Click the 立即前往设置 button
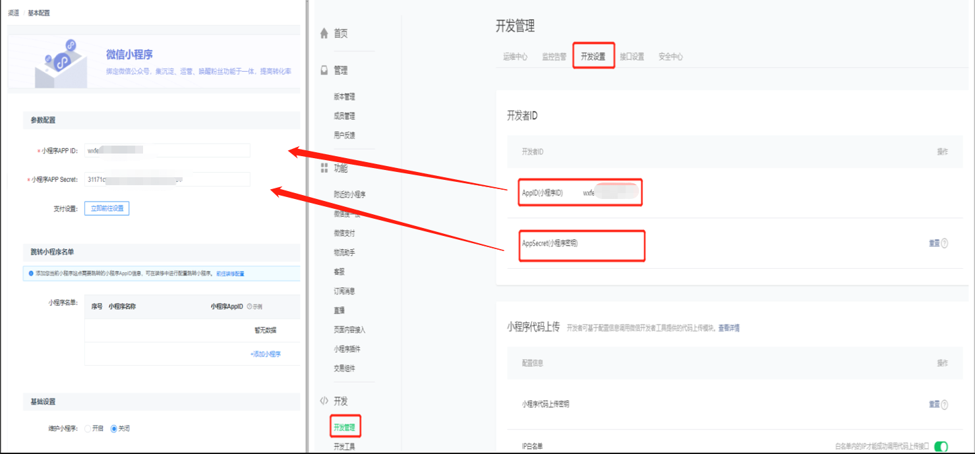This screenshot has width=975, height=454. pyautogui.click(x=107, y=208)
